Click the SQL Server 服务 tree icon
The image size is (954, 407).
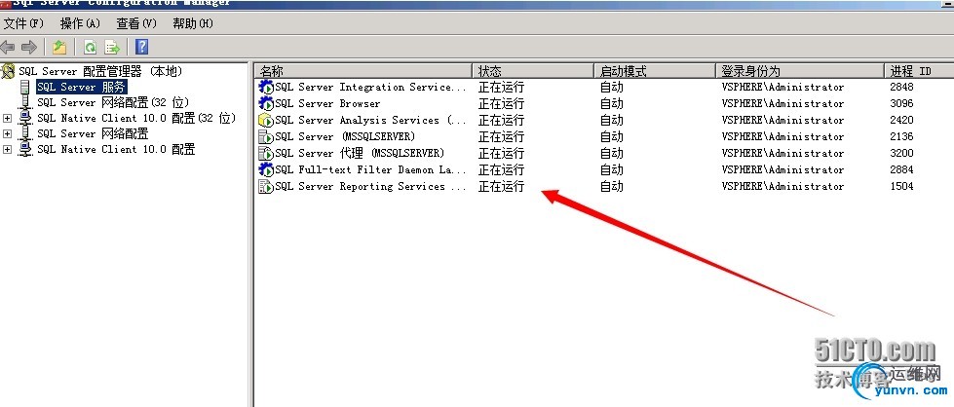coord(25,87)
